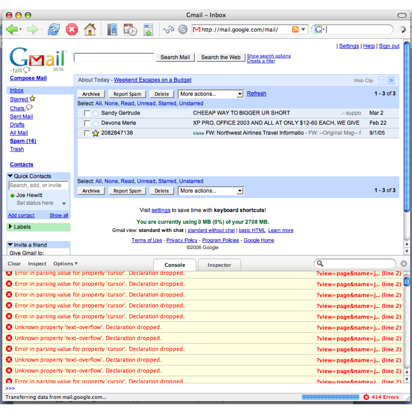Open the Set status here dropdown
This screenshot has width=412, height=412.
(64, 204)
